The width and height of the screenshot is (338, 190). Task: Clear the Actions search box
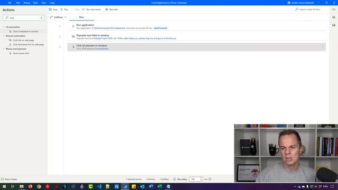42,18
